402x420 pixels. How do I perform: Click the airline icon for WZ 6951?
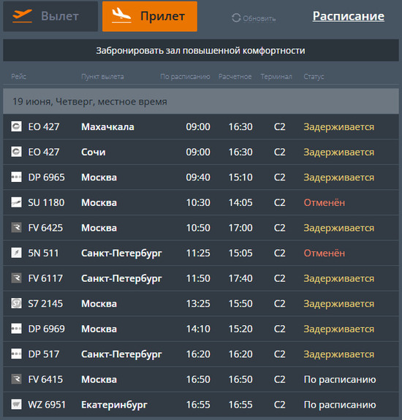(x=16, y=405)
